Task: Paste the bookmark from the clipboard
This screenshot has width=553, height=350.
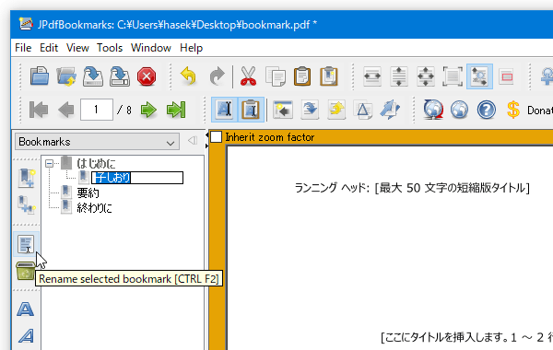Action: (302, 76)
